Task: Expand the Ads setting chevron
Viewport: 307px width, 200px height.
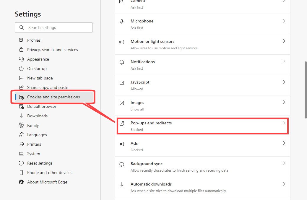Action: [x=284, y=143]
